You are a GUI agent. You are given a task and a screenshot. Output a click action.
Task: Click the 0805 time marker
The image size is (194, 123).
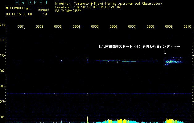point(95,27)
